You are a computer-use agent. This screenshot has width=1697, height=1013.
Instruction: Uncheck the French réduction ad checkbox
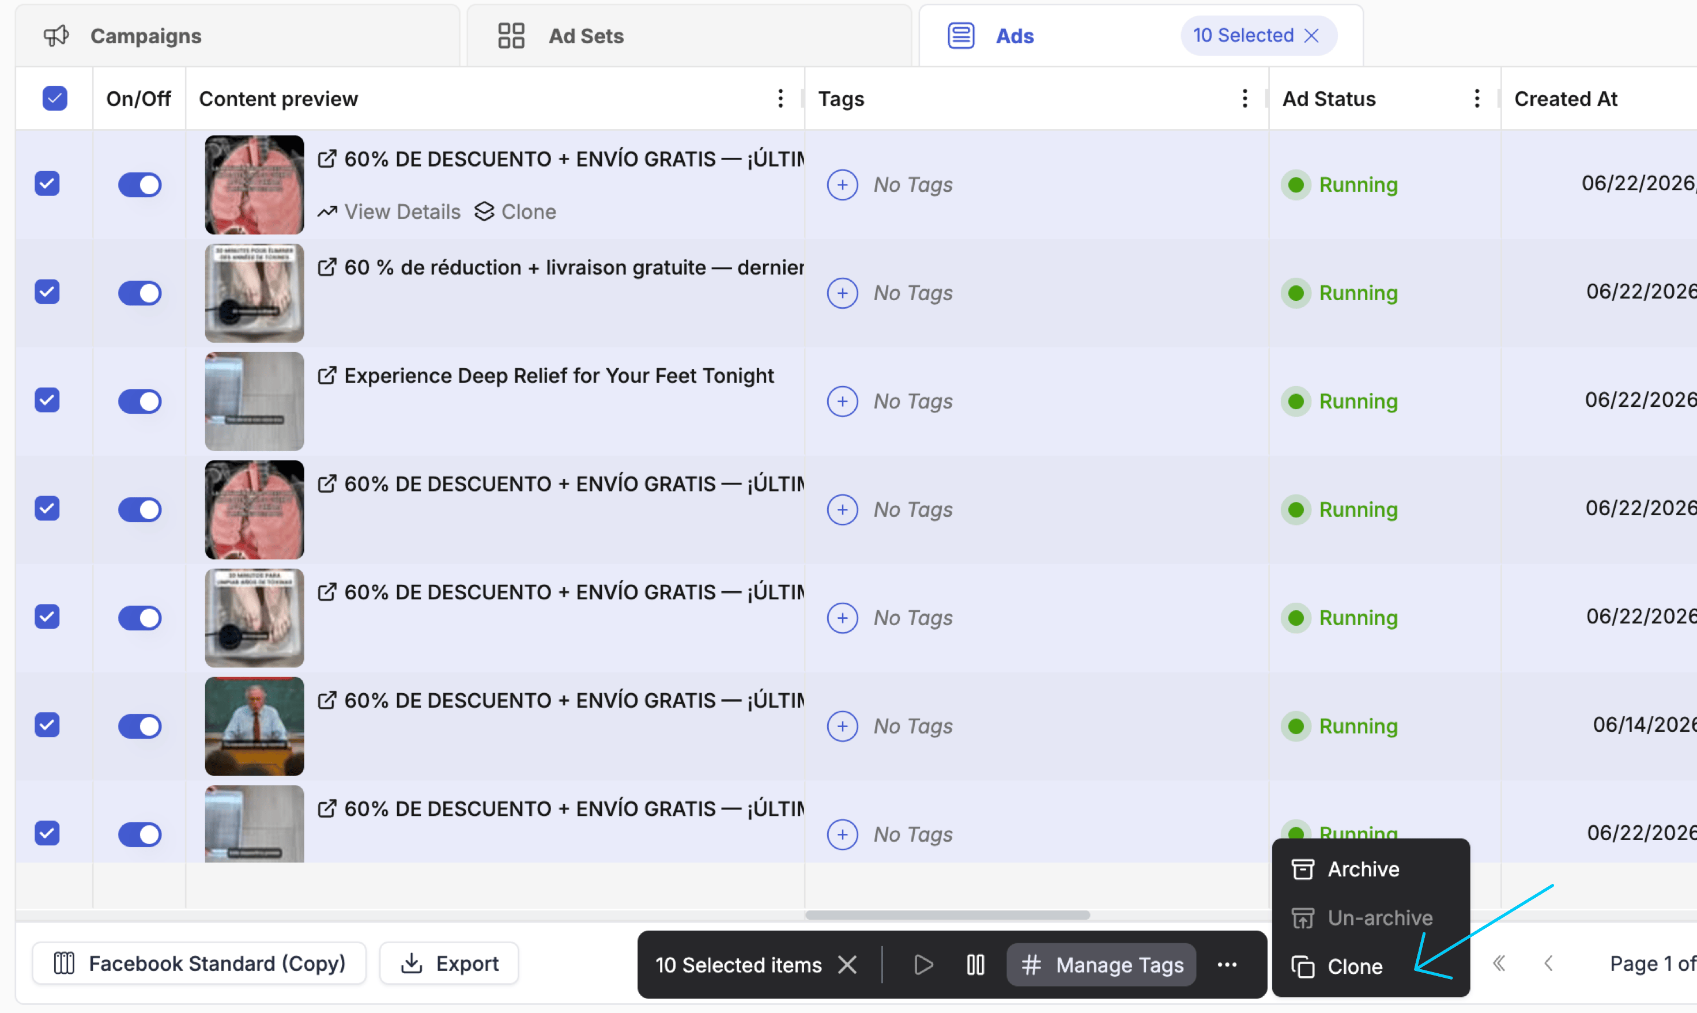click(47, 292)
